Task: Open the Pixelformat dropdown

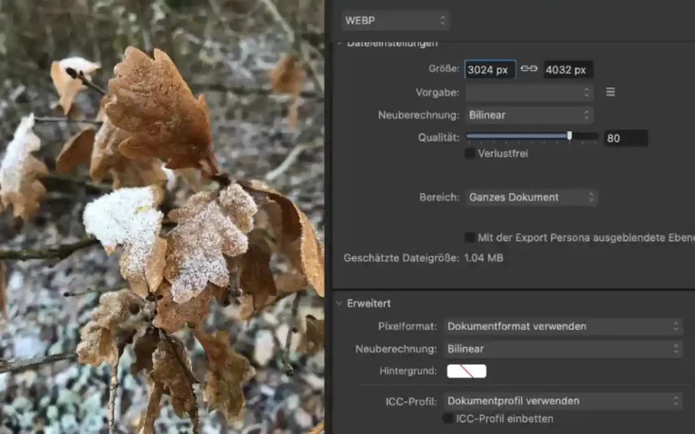Action: (563, 327)
